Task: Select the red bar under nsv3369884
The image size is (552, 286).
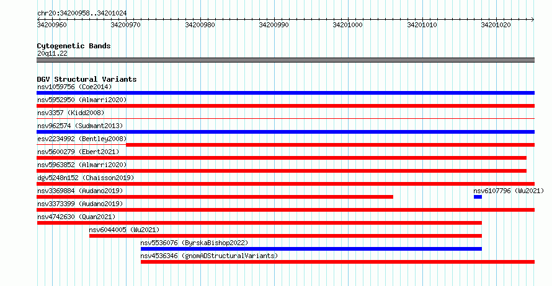Action: point(215,197)
